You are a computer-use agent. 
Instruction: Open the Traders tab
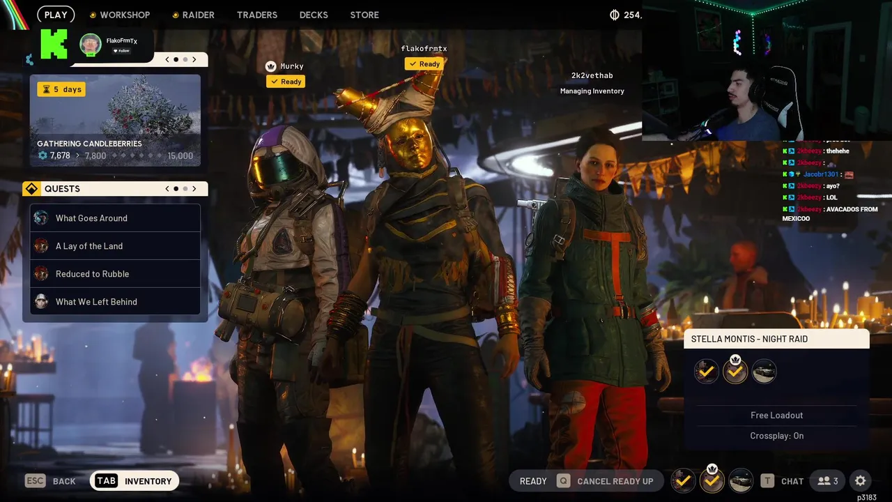pyautogui.click(x=257, y=15)
